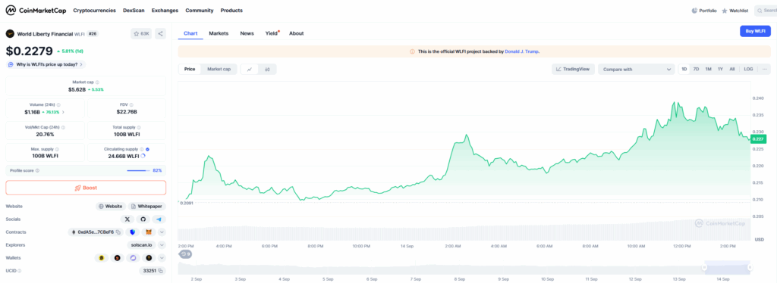Open the DexScan menu
Viewport: 777px width, 283px height.
coord(134,10)
